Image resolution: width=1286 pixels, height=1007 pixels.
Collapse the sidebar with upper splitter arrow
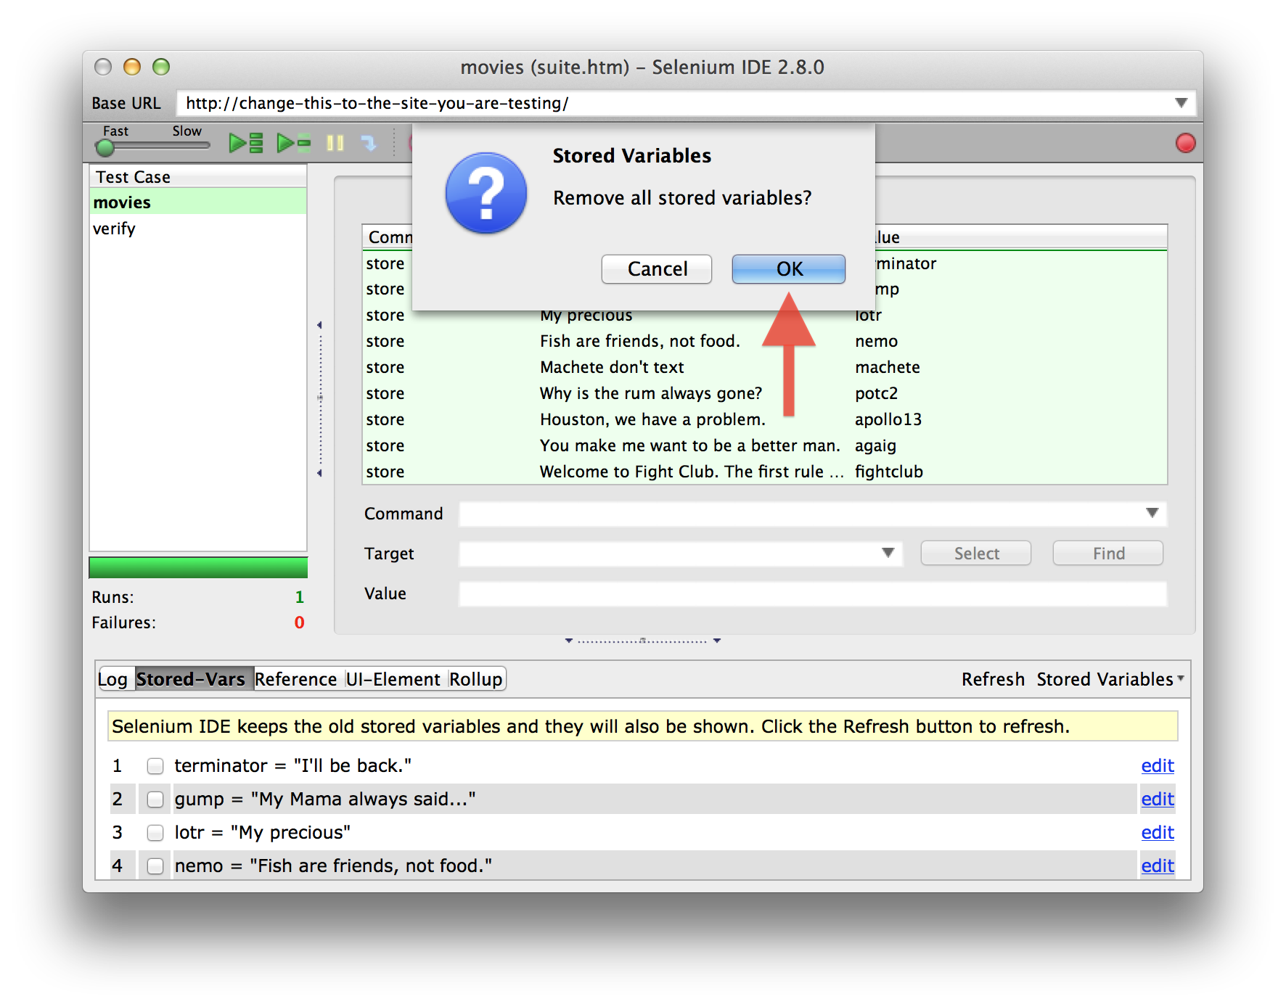(x=319, y=325)
